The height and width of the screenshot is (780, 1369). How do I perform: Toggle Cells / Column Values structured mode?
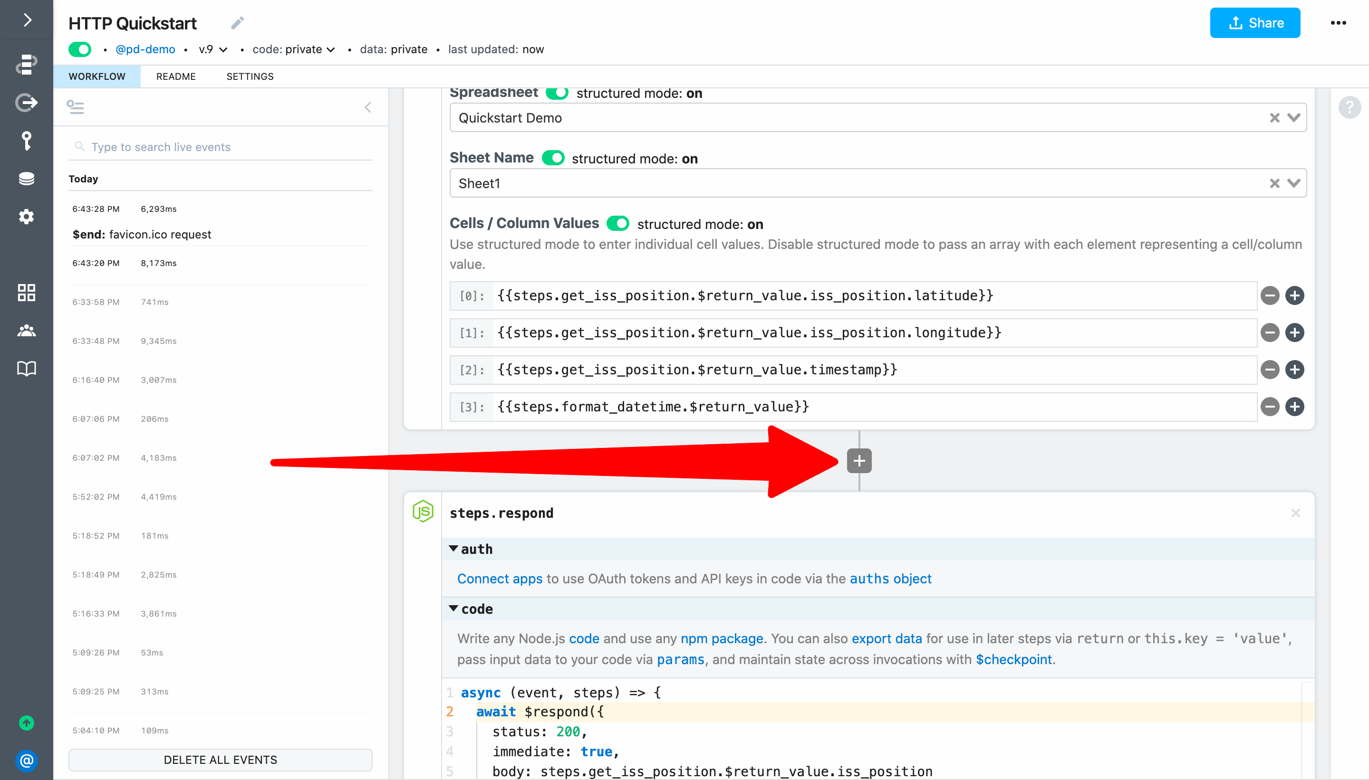(617, 223)
